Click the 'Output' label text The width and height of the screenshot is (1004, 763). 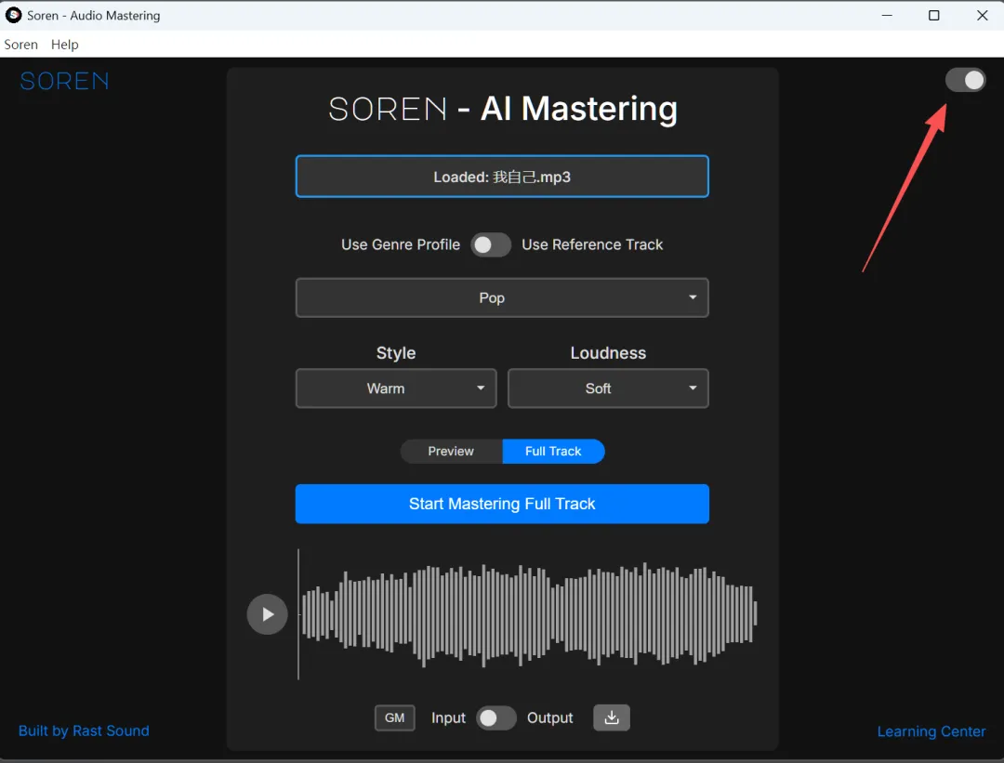(550, 718)
